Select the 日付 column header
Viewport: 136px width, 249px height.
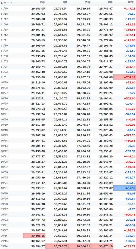click(4, 2)
